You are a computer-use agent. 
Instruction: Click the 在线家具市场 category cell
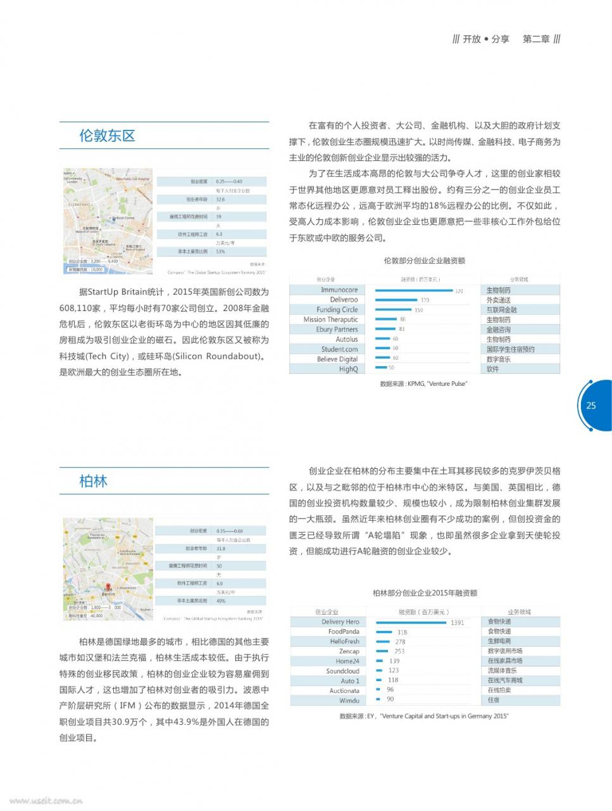point(505,661)
